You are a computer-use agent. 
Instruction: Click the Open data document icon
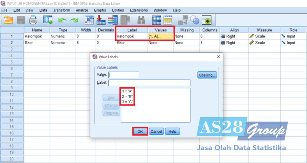click(8, 20)
